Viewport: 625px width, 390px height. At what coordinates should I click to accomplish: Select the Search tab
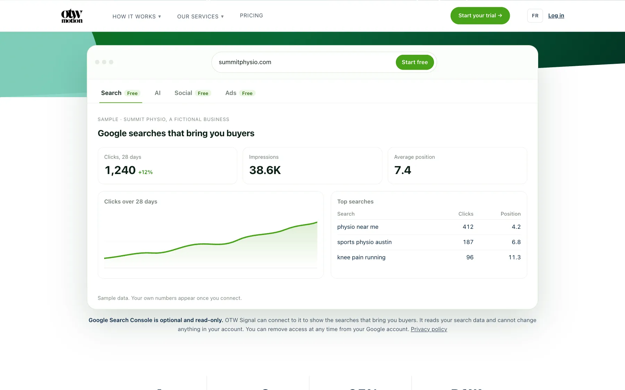[120, 93]
